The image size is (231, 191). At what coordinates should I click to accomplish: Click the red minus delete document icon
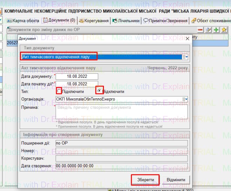click(x=201, y=30)
